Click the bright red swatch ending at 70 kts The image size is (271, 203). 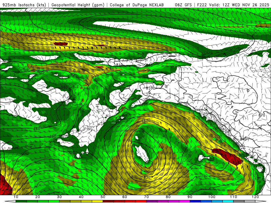pos(141,201)
